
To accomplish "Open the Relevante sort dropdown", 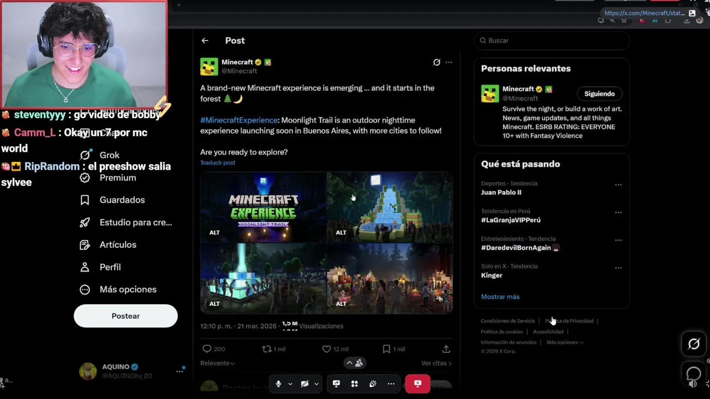I will [x=217, y=364].
